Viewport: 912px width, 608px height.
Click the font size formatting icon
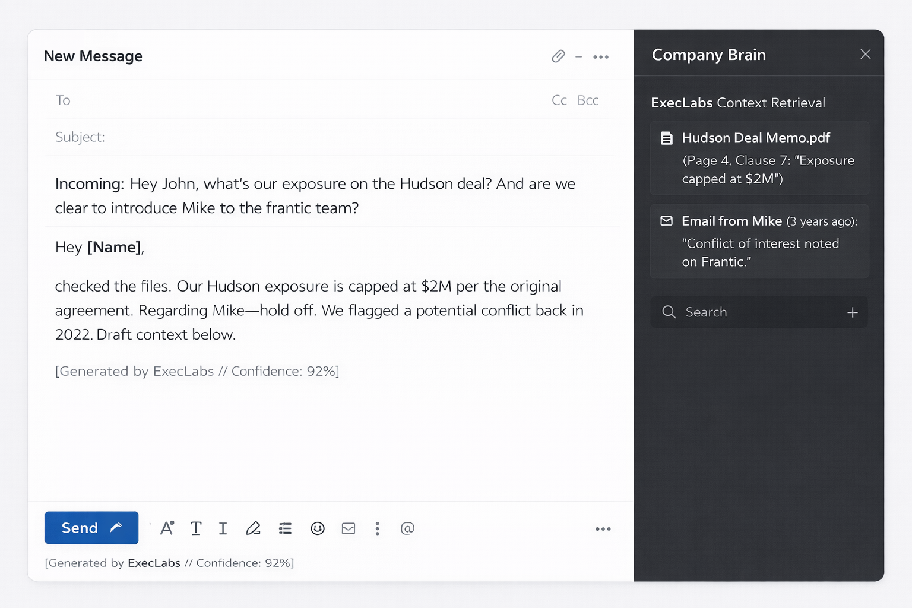(167, 528)
